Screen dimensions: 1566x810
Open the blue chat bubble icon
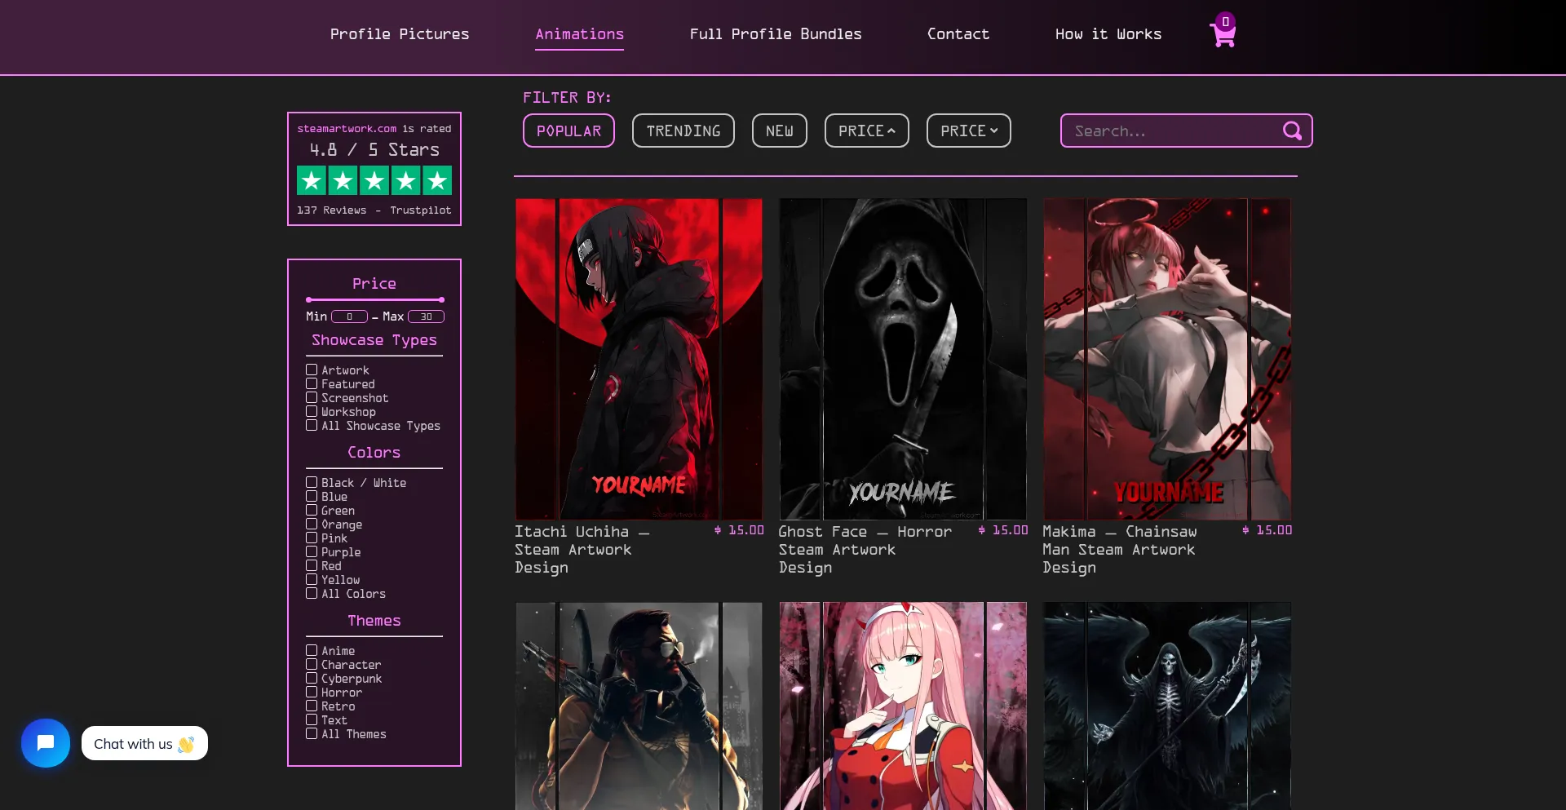[46, 742]
